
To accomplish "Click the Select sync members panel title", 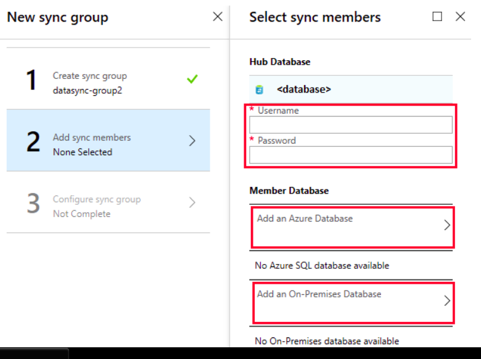I will coord(314,17).
